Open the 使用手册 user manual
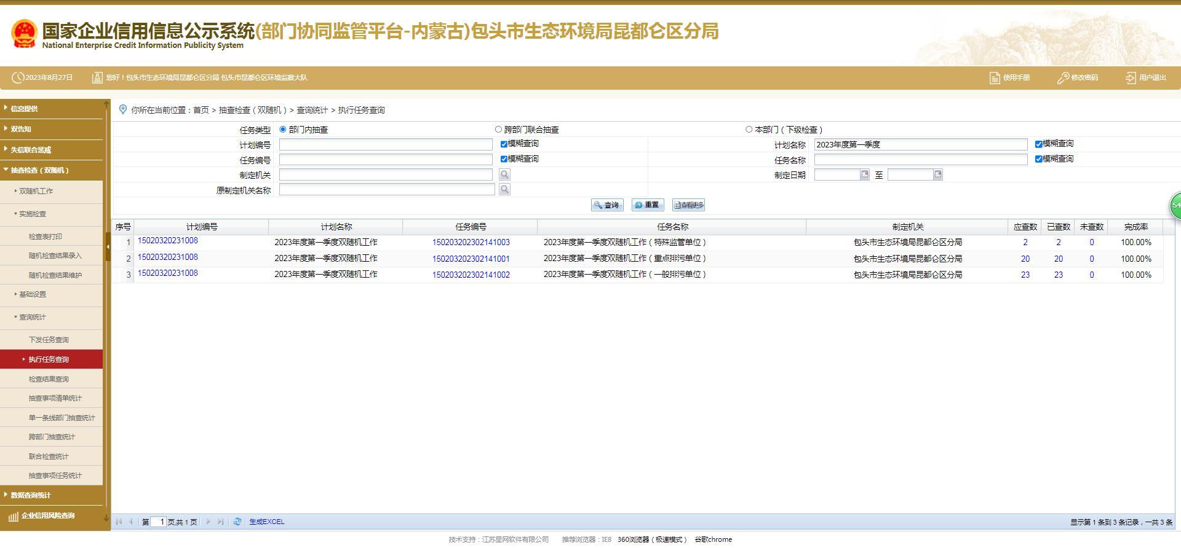 [x=1009, y=77]
